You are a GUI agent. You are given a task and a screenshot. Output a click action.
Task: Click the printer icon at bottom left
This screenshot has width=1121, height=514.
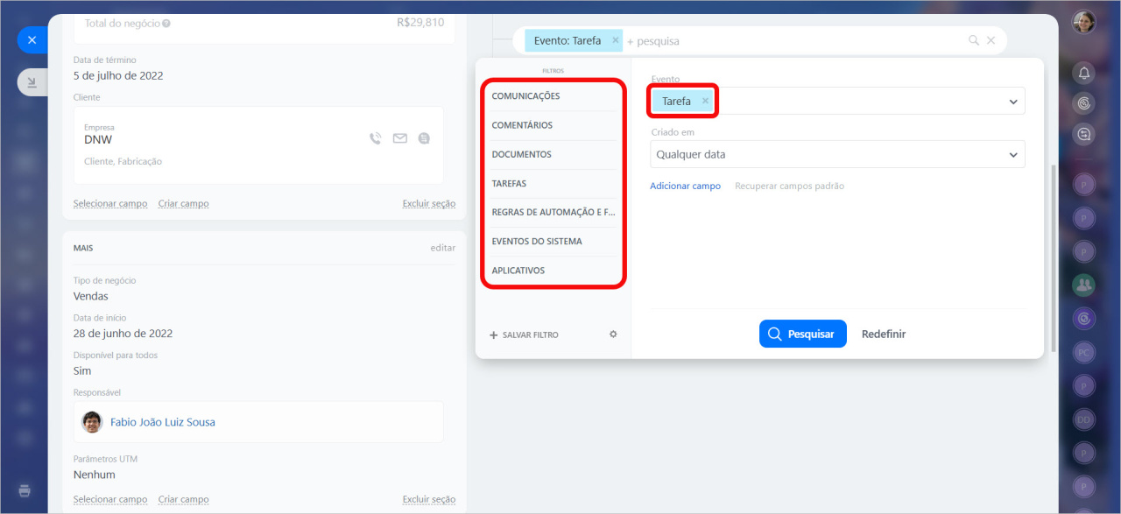pos(25,490)
